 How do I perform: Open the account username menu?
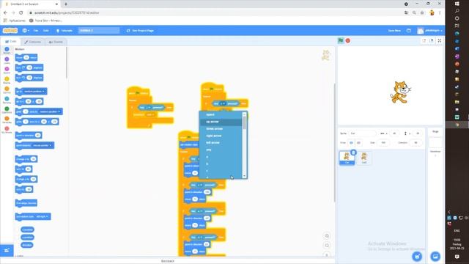(x=430, y=31)
